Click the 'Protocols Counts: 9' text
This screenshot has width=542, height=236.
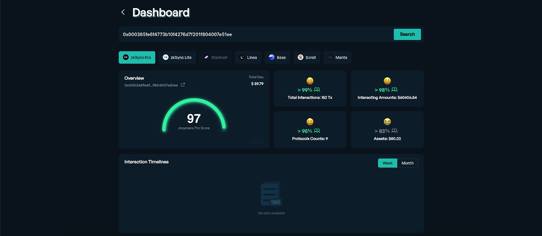310,139
